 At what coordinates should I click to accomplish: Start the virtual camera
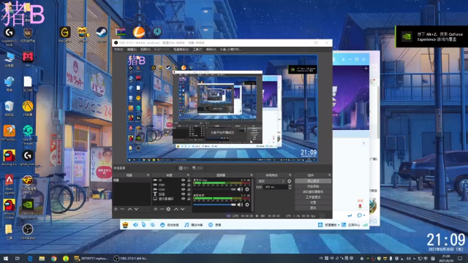pyautogui.click(x=313, y=191)
